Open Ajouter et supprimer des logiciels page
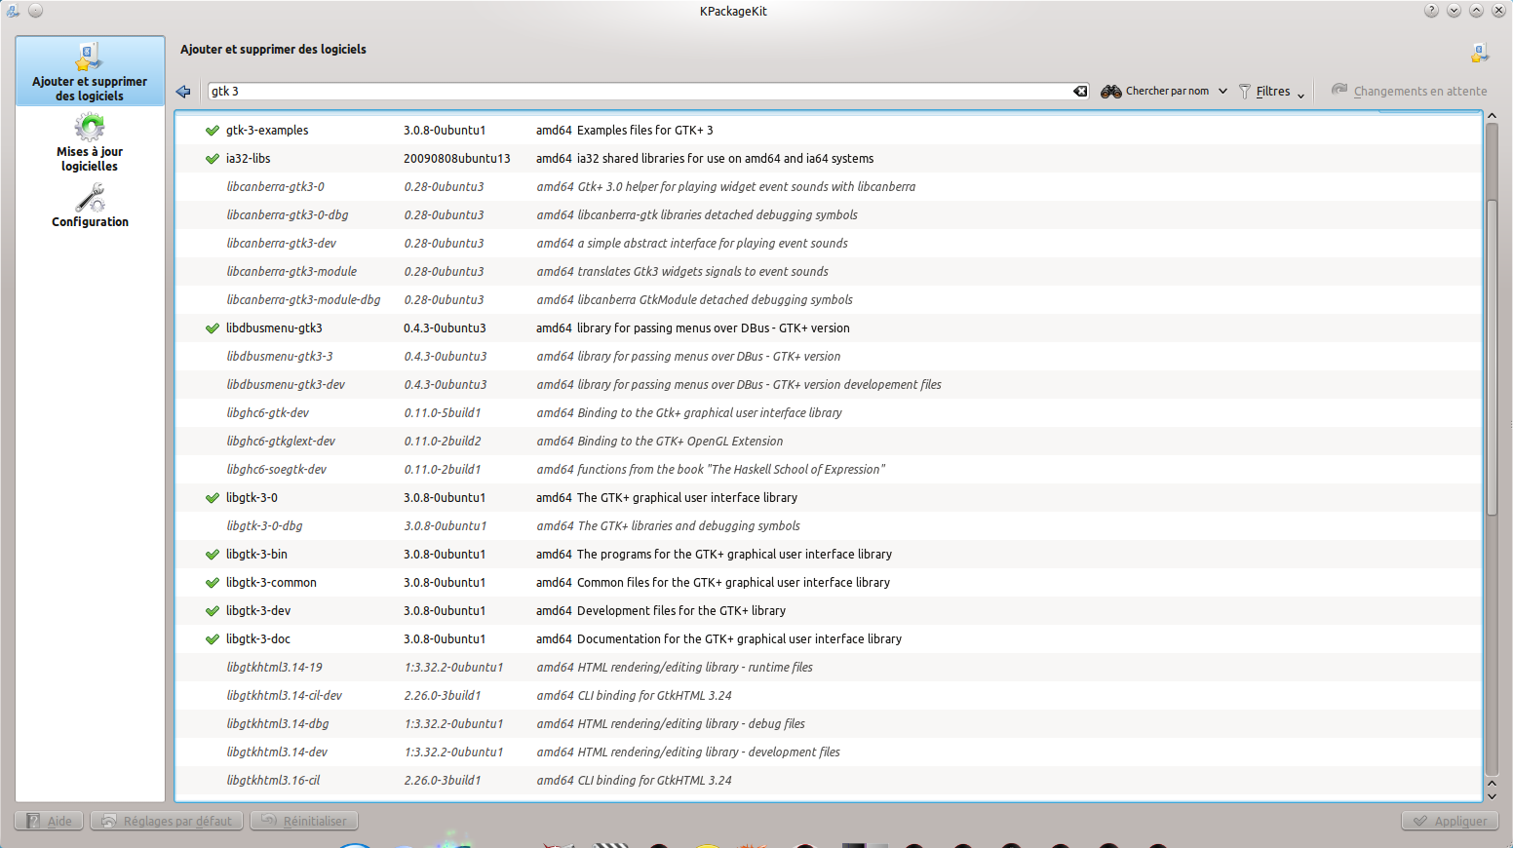Screen dimensions: 1513x848 (90, 71)
